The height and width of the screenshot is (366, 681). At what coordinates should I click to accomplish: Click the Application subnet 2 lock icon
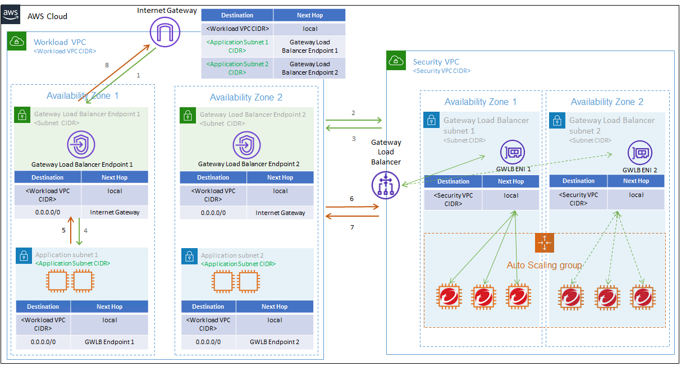point(189,257)
